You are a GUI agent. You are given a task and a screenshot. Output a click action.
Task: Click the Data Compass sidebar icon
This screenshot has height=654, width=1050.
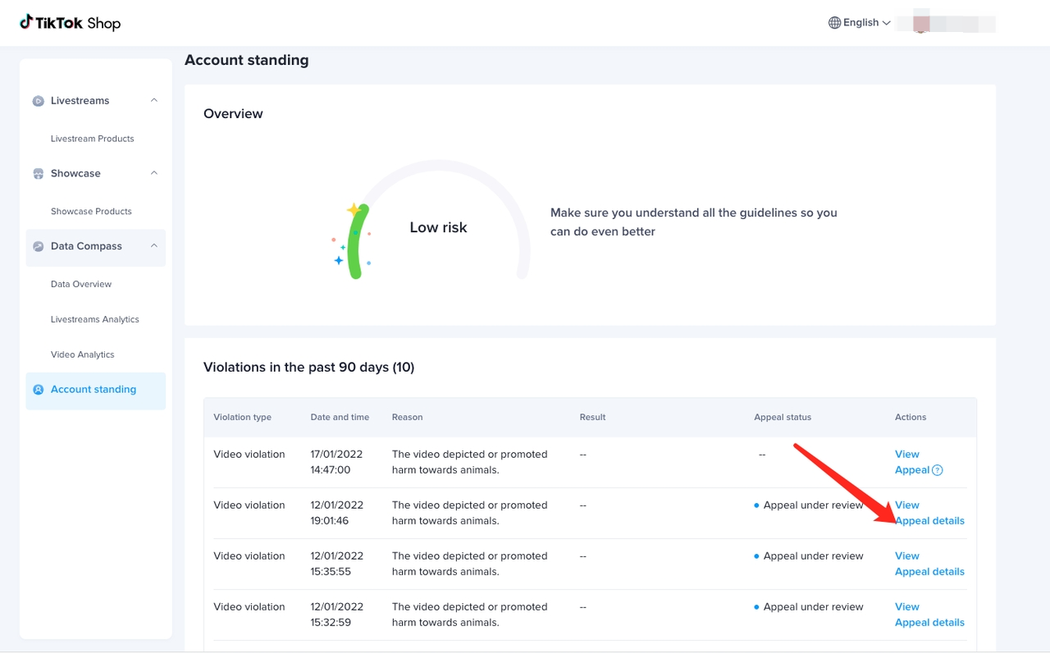[38, 246]
